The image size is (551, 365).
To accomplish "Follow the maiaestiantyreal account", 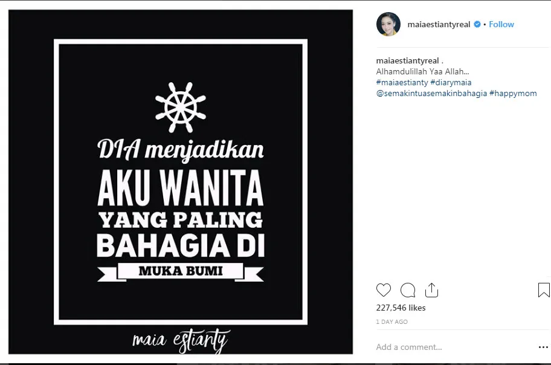I will click(x=501, y=24).
